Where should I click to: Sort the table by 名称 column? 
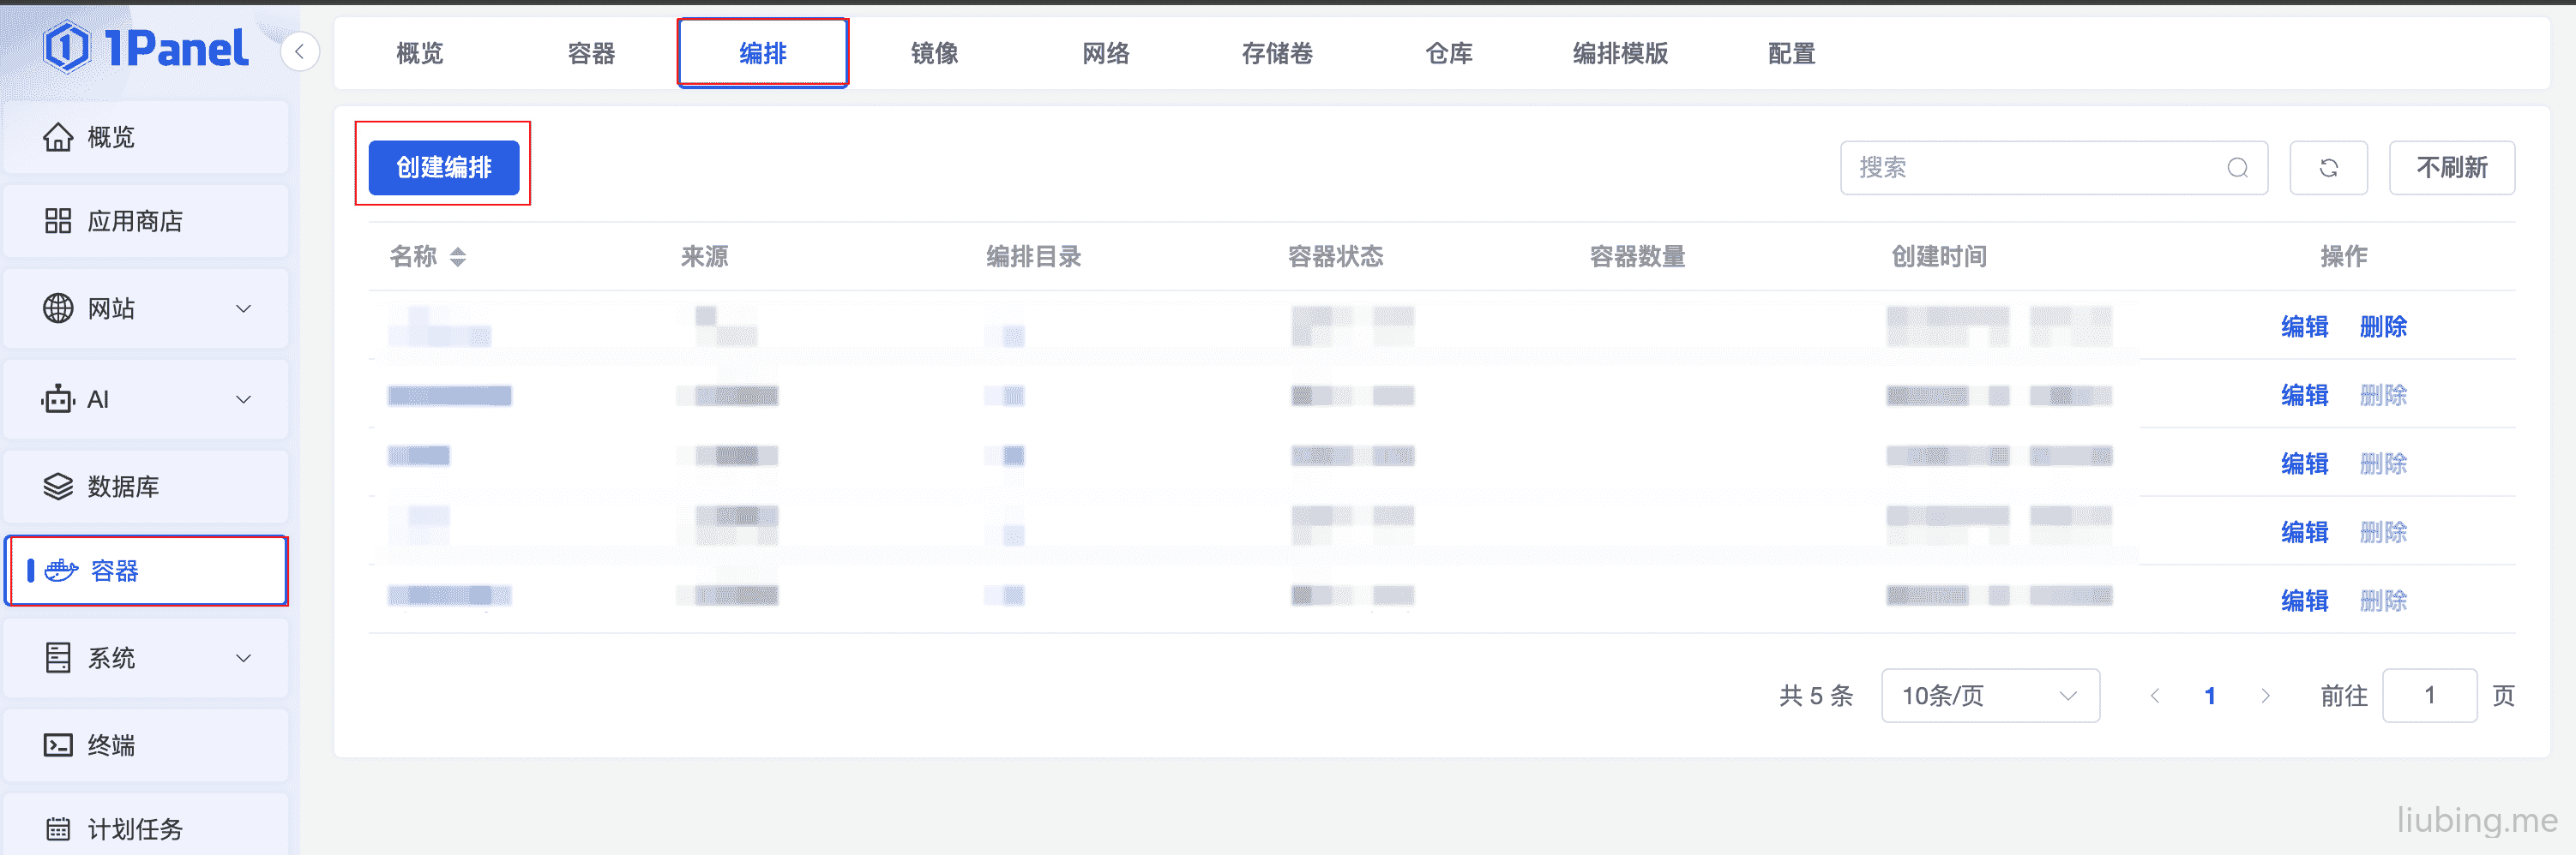458,257
